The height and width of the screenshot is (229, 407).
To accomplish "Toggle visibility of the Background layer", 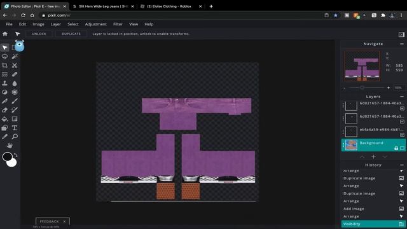I will tap(402, 148).
